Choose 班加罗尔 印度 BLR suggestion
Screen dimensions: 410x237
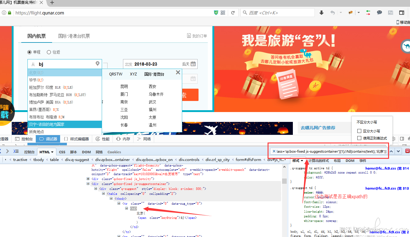tap(65, 87)
